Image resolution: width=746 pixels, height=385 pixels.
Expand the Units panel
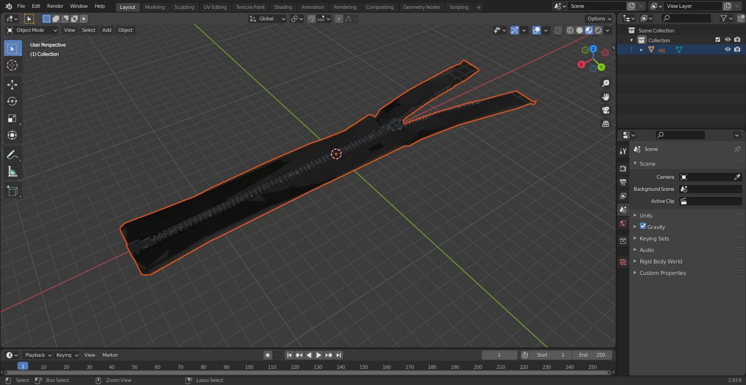(x=646, y=216)
